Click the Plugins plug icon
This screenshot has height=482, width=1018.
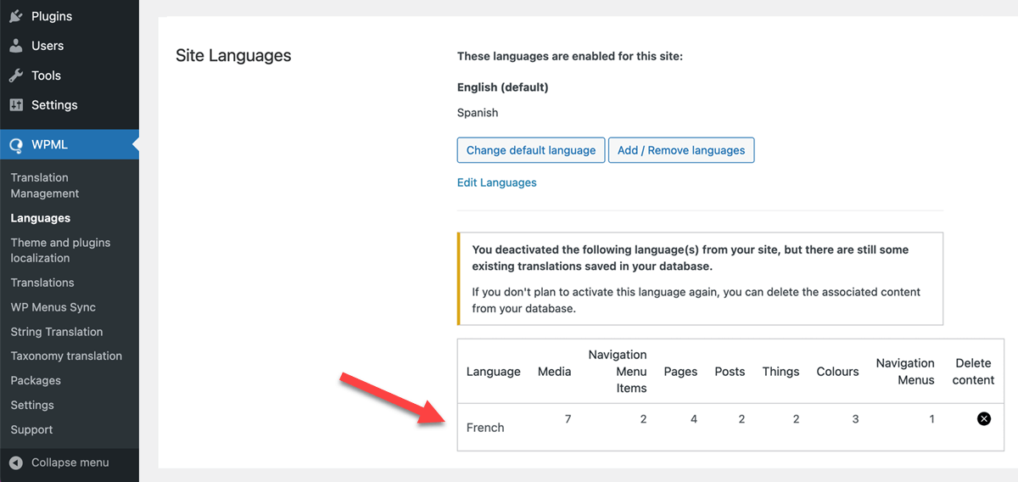pos(16,16)
